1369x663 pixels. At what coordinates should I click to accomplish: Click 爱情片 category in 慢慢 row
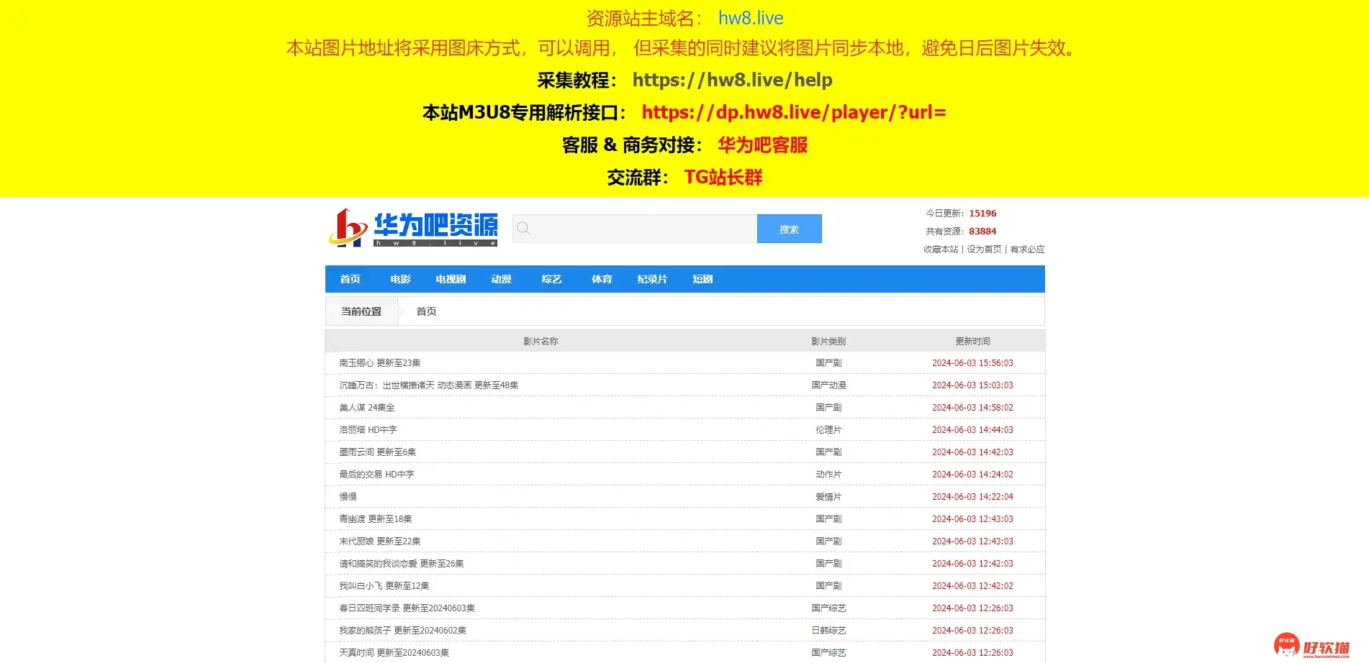[828, 497]
